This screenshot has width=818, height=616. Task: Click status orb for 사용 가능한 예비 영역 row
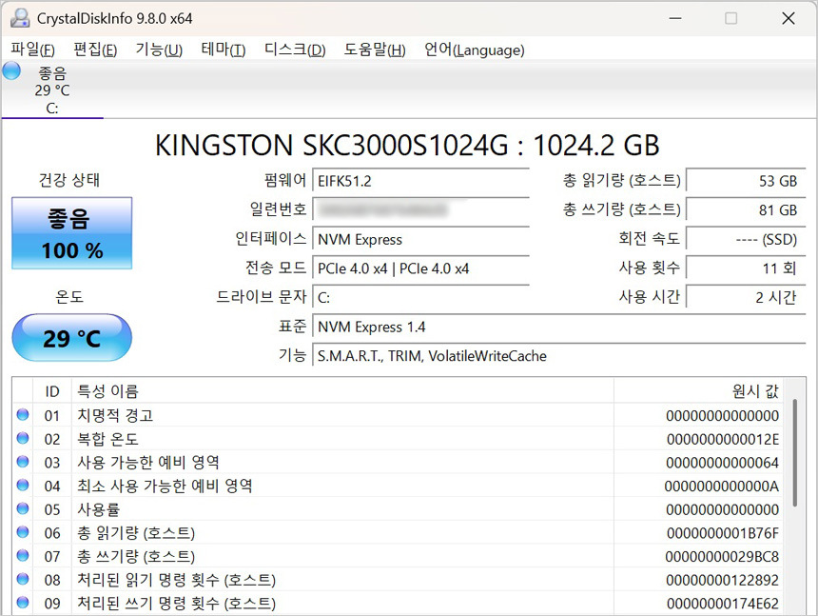[23, 462]
